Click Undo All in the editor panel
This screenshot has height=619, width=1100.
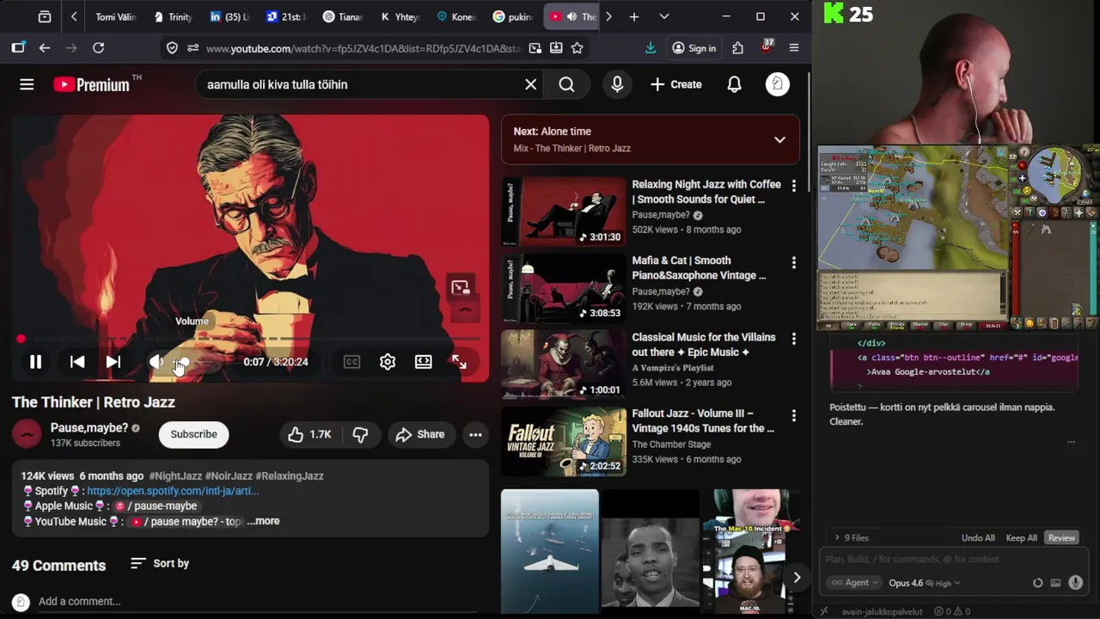(978, 537)
